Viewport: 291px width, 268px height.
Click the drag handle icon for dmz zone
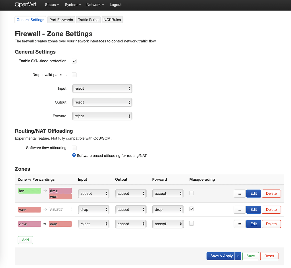pyautogui.click(x=240, y=224)
